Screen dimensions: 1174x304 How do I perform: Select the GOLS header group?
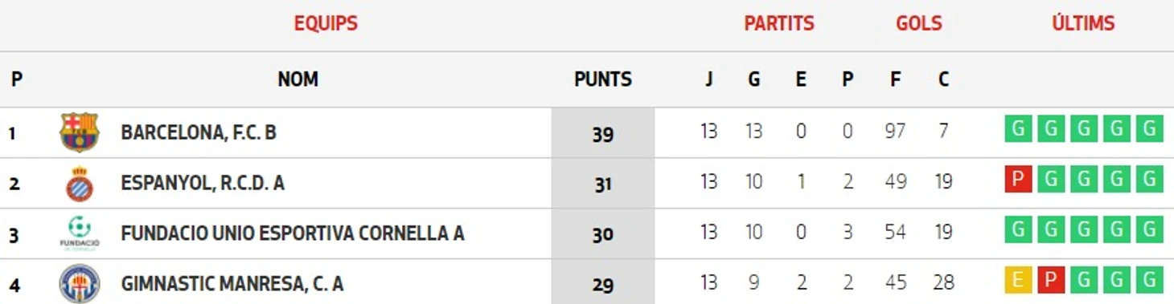coord(919,23)
